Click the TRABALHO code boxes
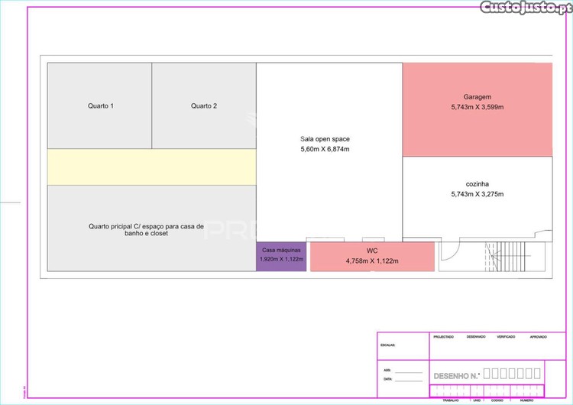Viewport: 573px width, 405px height. (x=451, y=391)
